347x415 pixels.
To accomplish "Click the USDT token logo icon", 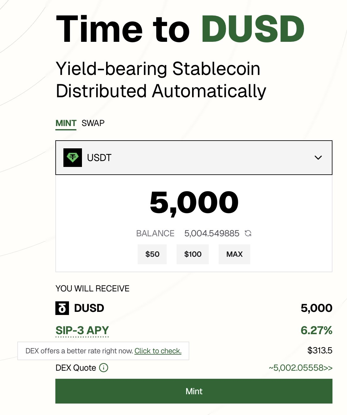I will (x=73, y=158).
